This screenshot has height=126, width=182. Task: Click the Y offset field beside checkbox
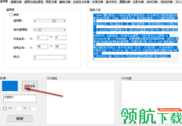tap(32, 109)
